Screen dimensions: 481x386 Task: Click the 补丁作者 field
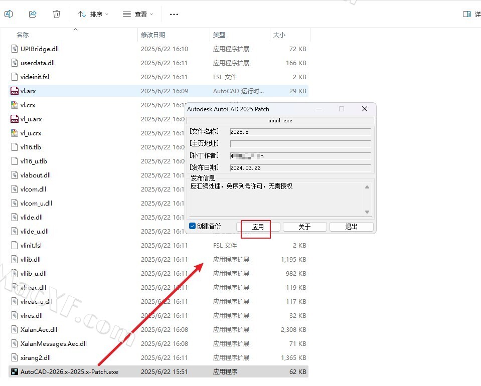coord(300,156)
